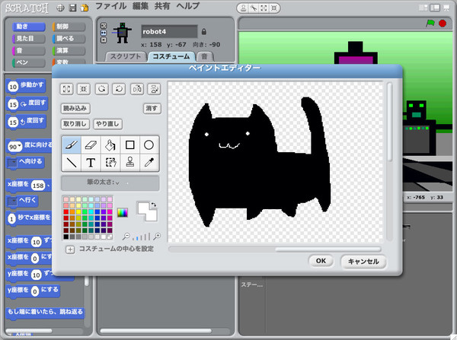Viewport: 457px width, 340px height.
Task: Choose the Stamp tool
Action: pyautogui.click(x=130, y=163)
